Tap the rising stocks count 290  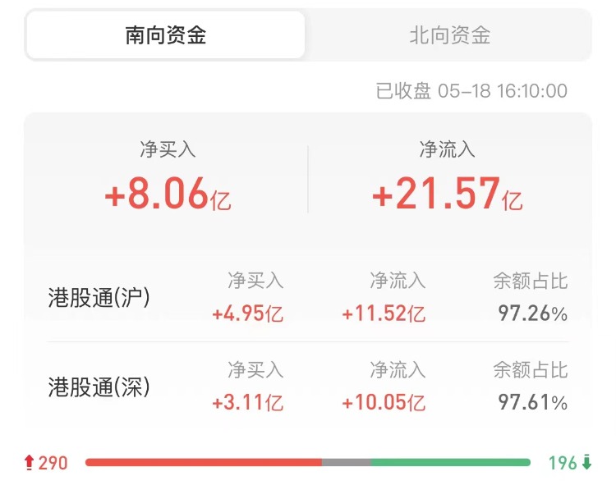click(x=53, y=463)
